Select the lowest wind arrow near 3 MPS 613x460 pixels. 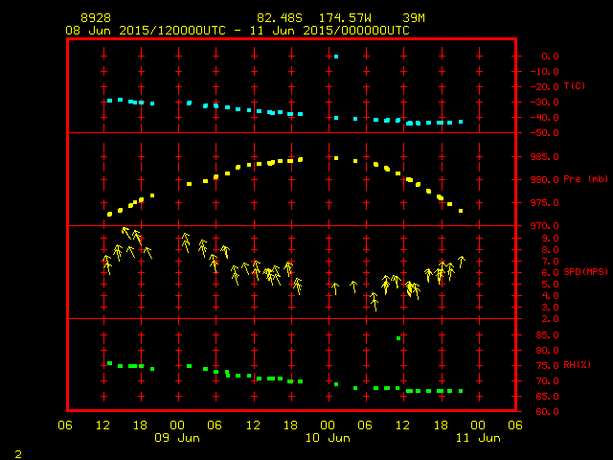pos(375,301)
